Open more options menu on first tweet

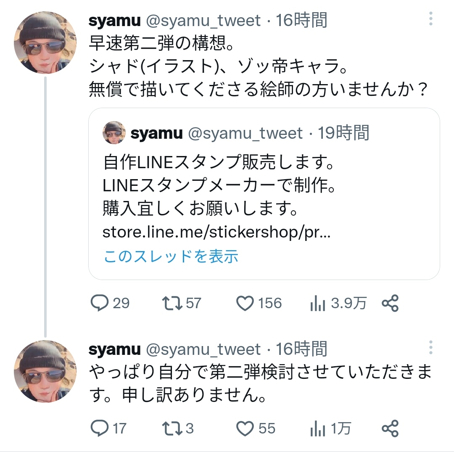[x=431, y=19]
